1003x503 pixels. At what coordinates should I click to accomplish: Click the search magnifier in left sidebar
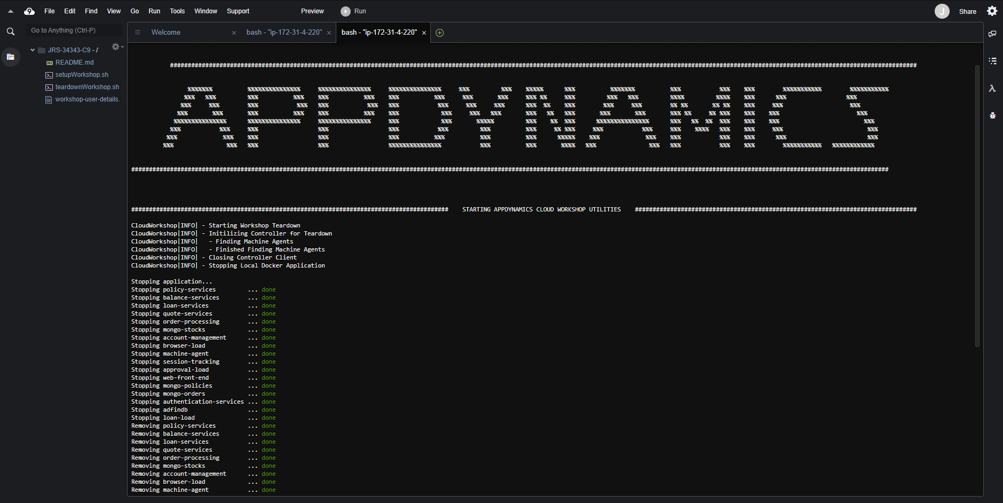point(10,32)
